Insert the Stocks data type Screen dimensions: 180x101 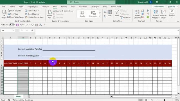[82, 14]
